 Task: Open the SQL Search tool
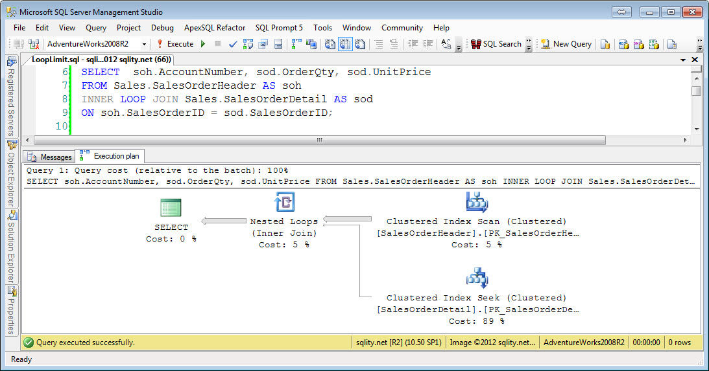pos(496,44)
